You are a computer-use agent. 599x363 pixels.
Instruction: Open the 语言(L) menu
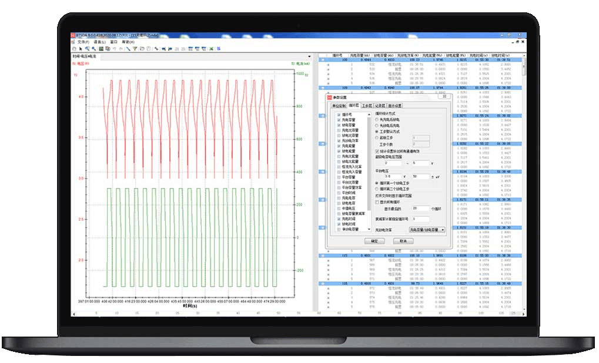tap(100, 42)
